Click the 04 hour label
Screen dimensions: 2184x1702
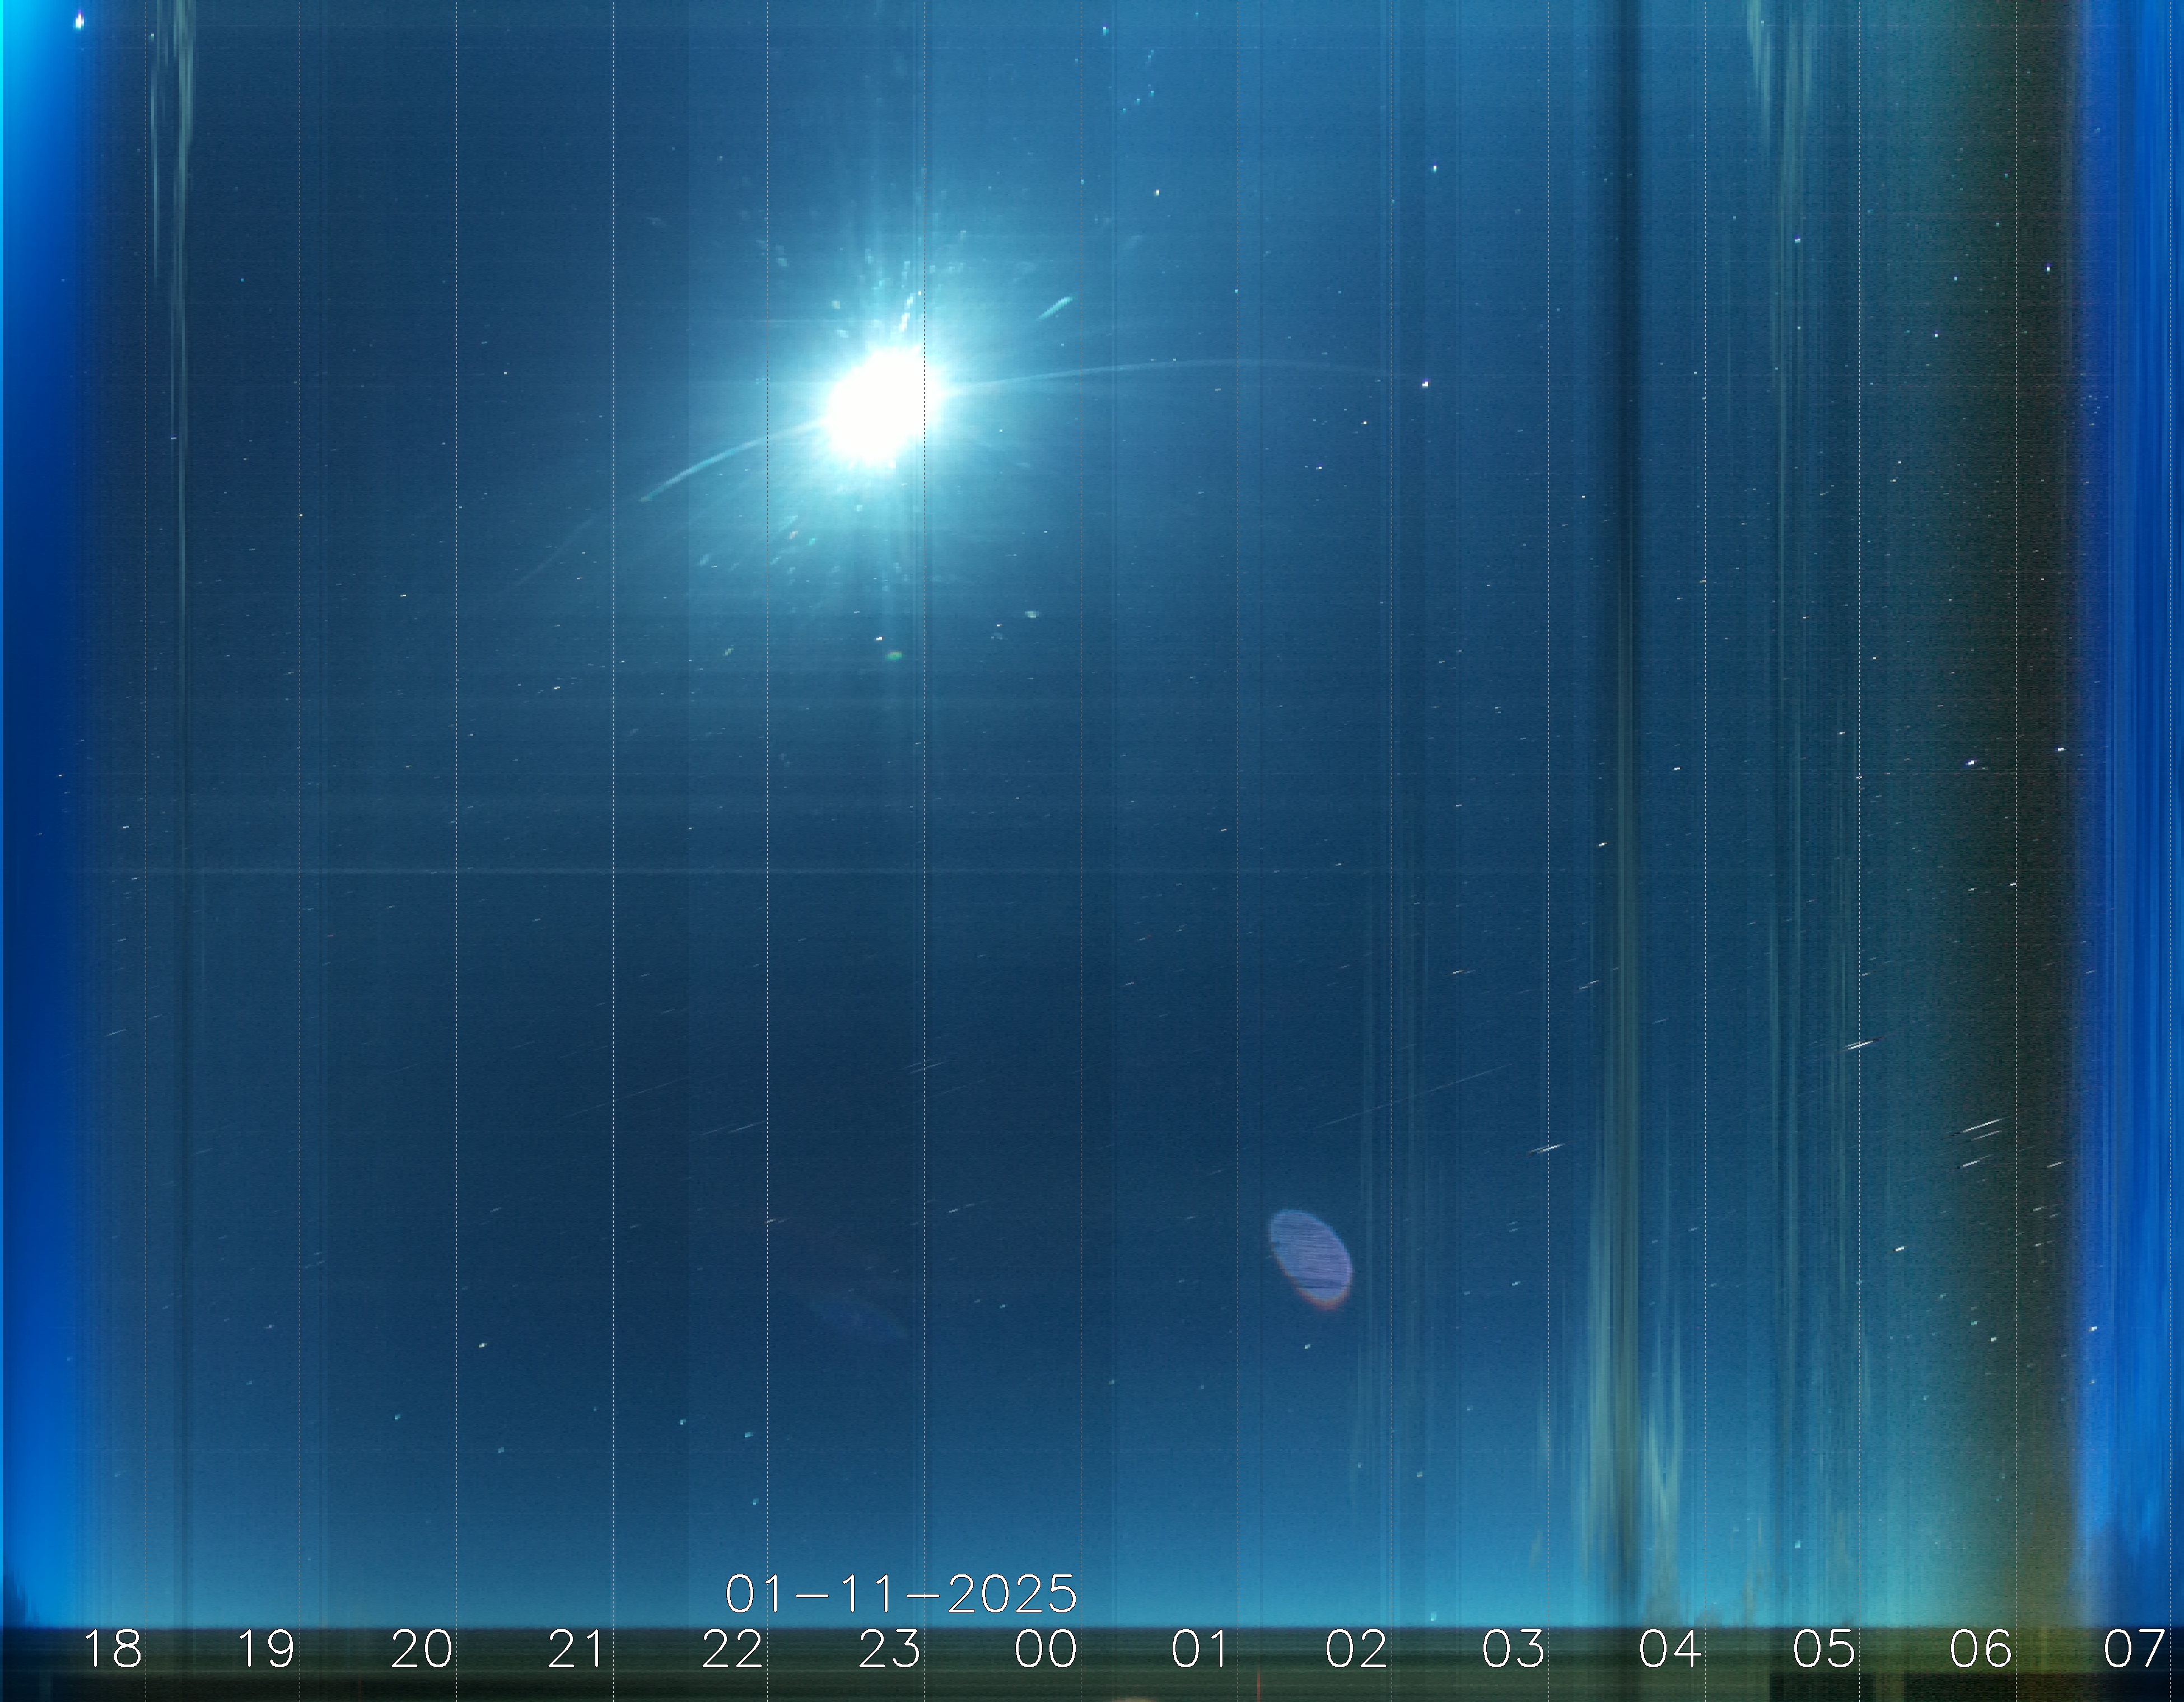pyautogui.click(x=1669, y=1649)
